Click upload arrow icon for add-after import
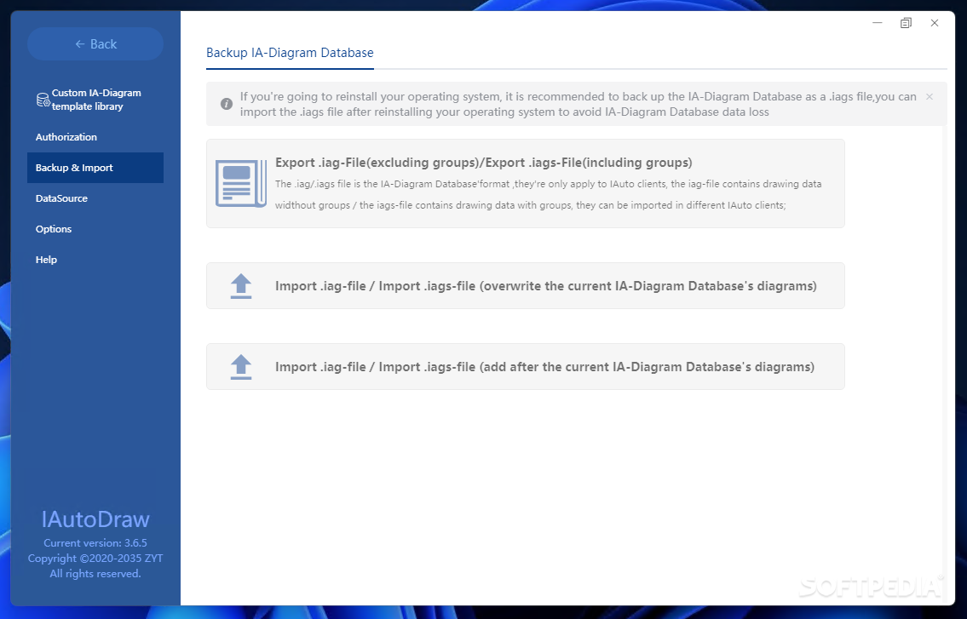 (241, 367)
